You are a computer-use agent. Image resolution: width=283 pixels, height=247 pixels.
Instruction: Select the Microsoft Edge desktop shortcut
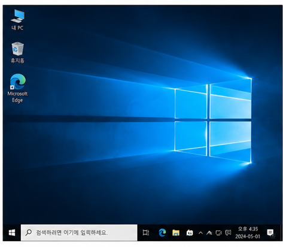coord(17,88)
